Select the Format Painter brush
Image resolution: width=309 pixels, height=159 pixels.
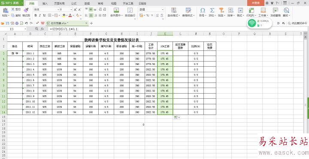pos(26,10)
